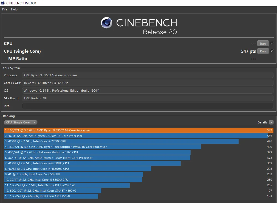Select the Core i5-5300U ranking row
This screenshot has height=203, width=277.
pyautogui.click(x=138, y=180)
